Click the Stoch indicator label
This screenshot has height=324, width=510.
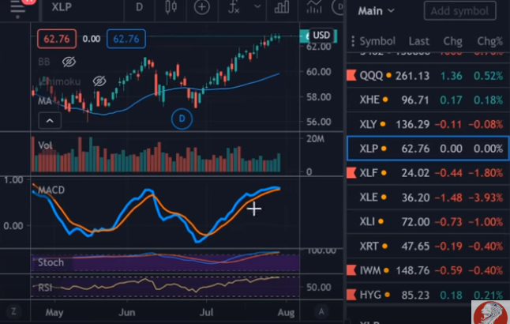click(51, 262)
